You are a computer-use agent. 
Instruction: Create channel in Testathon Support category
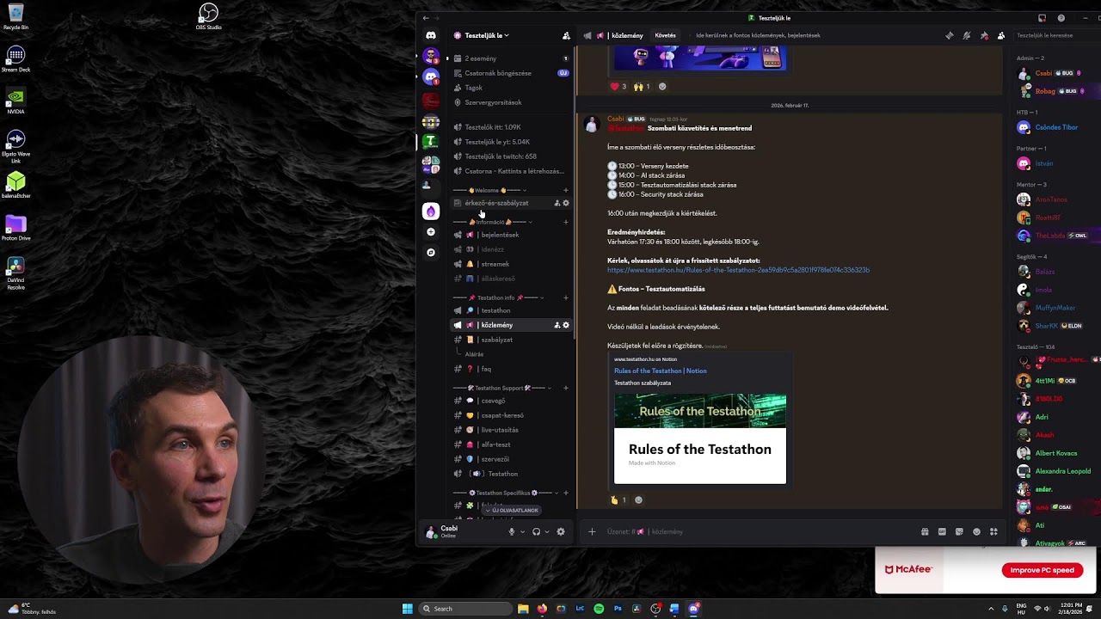pos(566,388)
